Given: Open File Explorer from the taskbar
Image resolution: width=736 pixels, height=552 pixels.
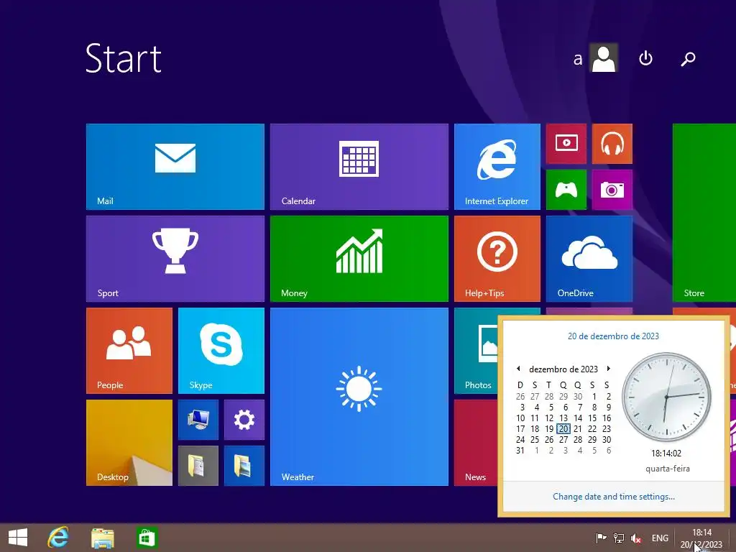Looking at the screenshot, I should [x=102, y=538].
